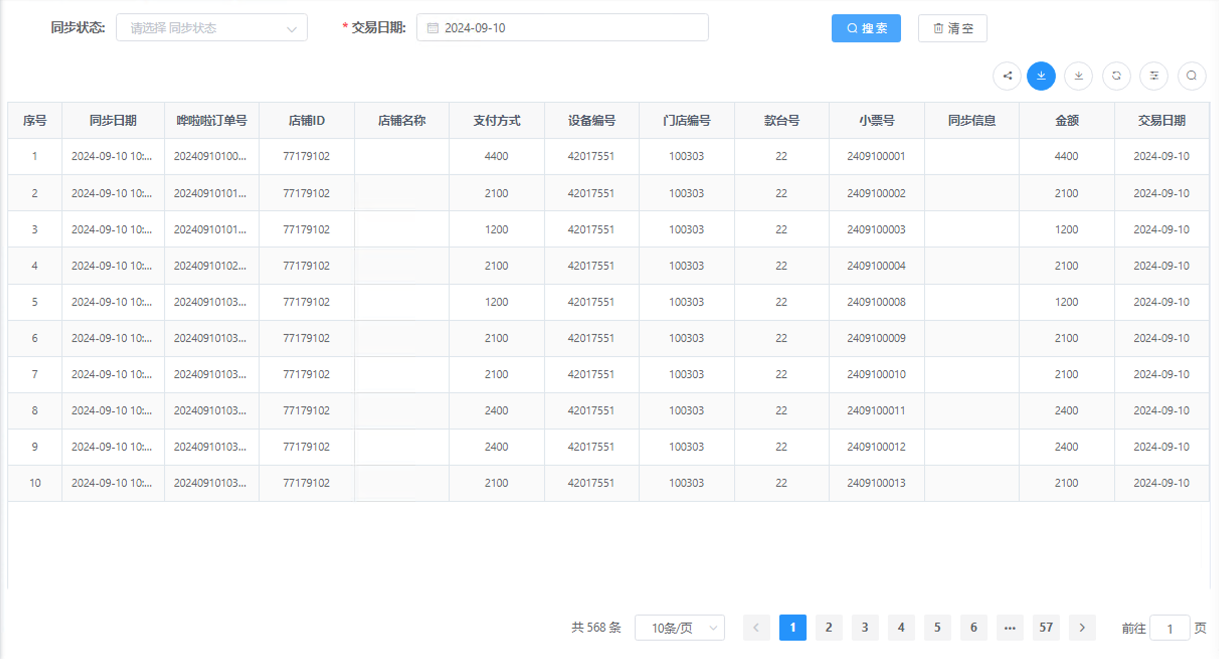Go to next page arrow
This screenshot has width=1219, height=659.
pos(1082,627)
